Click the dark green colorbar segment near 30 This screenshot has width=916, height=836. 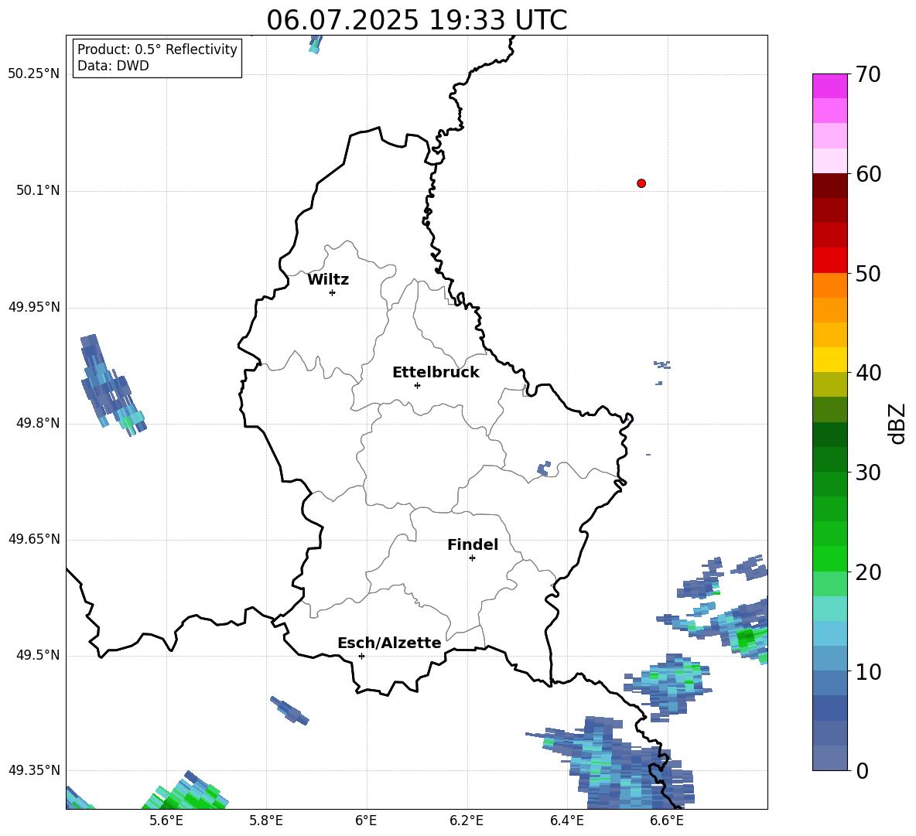829,459
